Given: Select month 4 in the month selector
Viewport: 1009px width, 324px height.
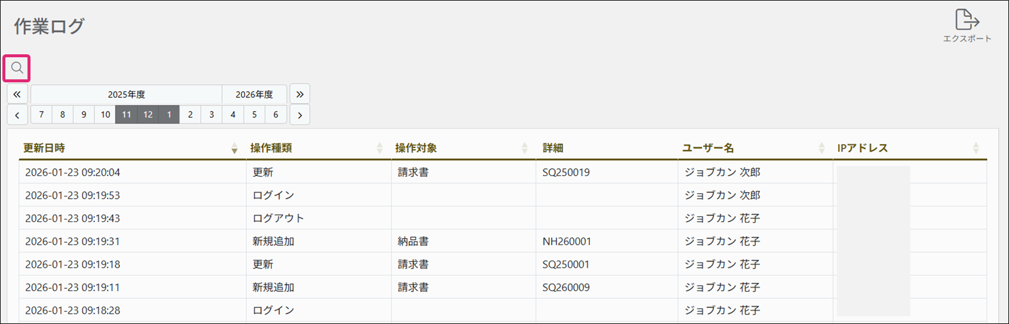Looking at the screenshot, I should tap(233, 115).
